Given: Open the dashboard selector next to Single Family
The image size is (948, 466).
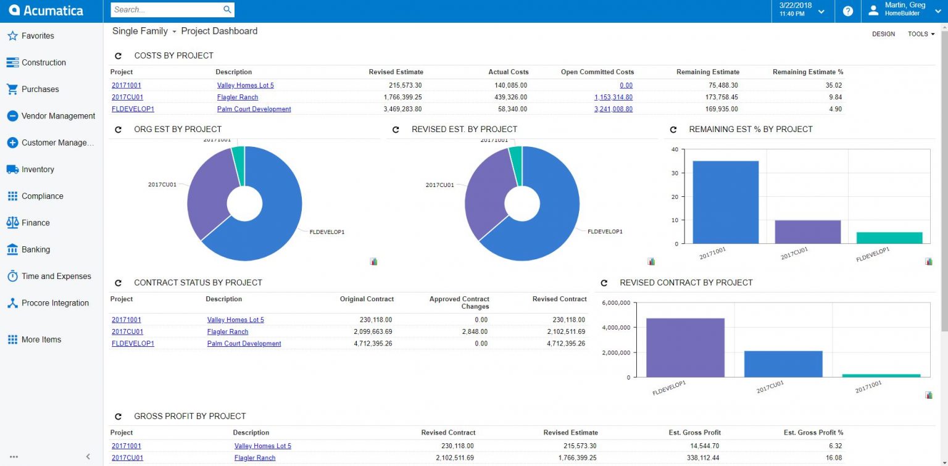Looking at the screenshot, I should tap(175, 31).
